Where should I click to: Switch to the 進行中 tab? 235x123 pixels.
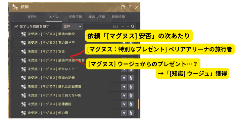(x=32, y=17)
